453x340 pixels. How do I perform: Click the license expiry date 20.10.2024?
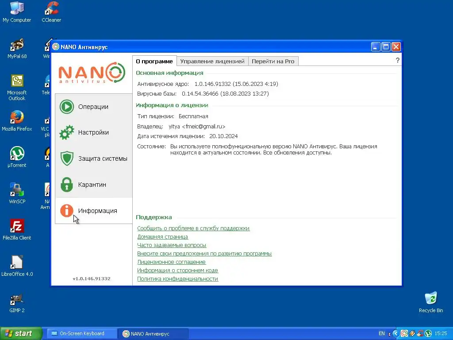[x=223, y=136]
